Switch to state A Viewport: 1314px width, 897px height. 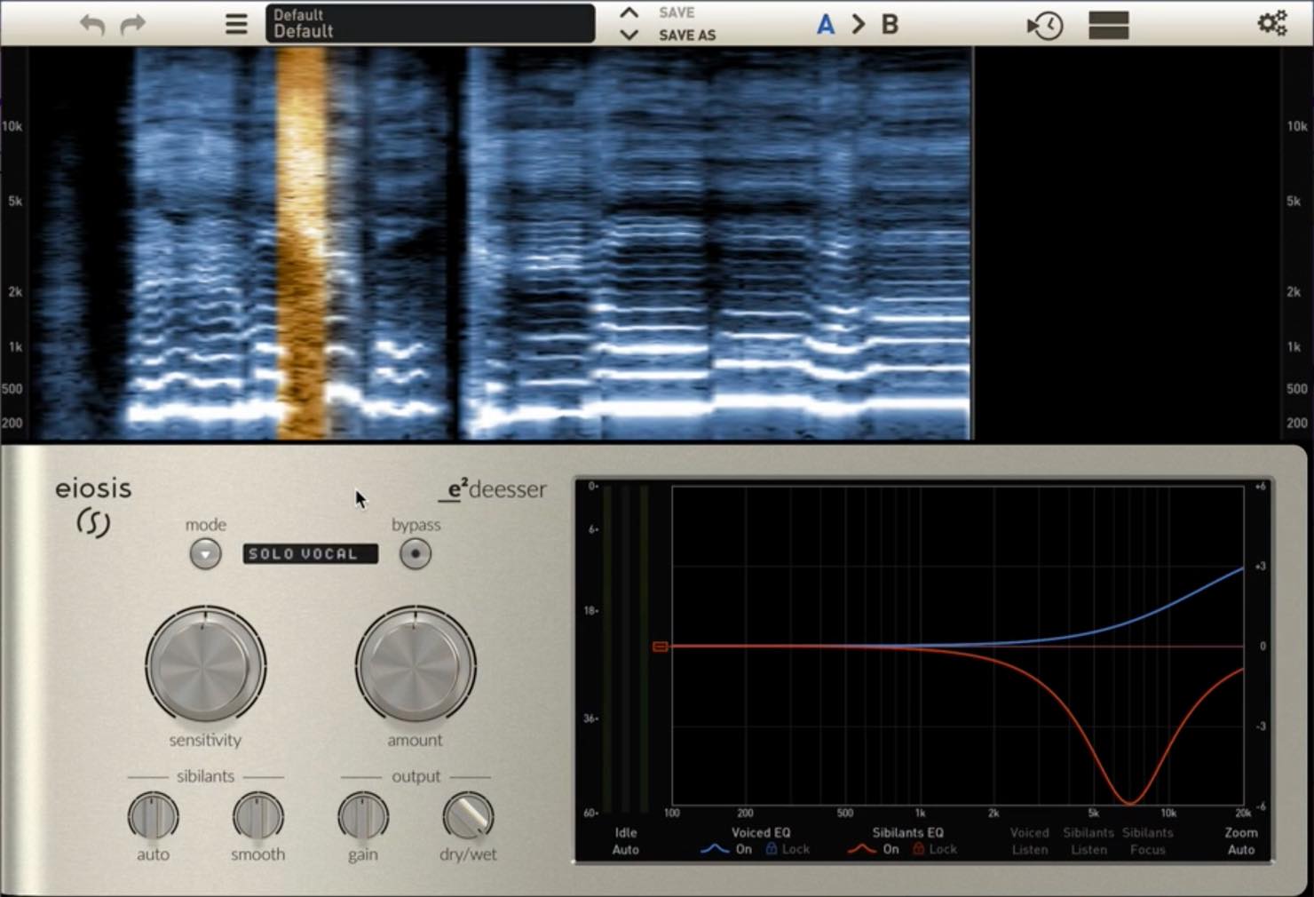[826, 24]
